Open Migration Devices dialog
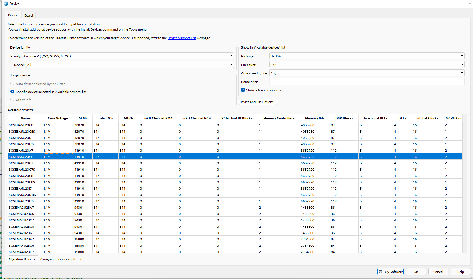The height and width of the screenshot is (279, 473). pos(23,259)
